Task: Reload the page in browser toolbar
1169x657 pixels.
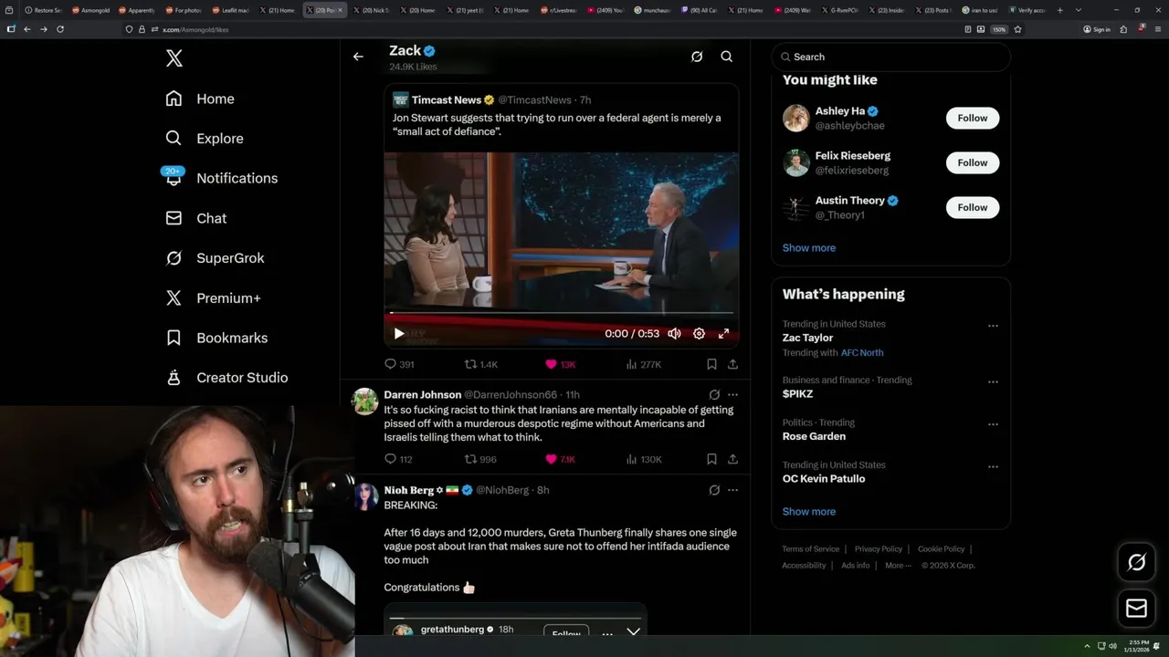Action: click(60, 29)
